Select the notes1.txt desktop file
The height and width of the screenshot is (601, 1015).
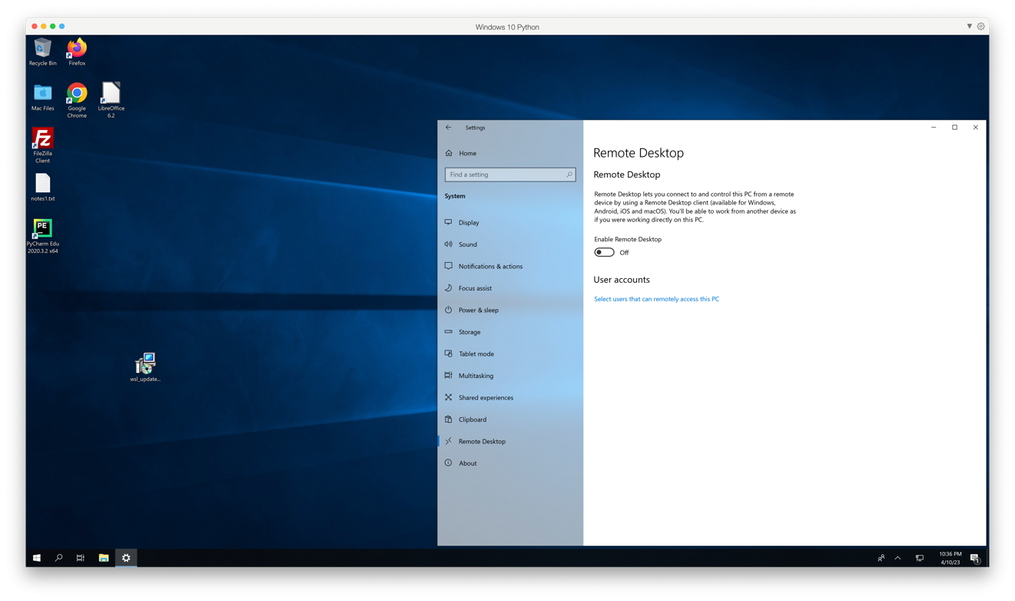tap(43, 188)
